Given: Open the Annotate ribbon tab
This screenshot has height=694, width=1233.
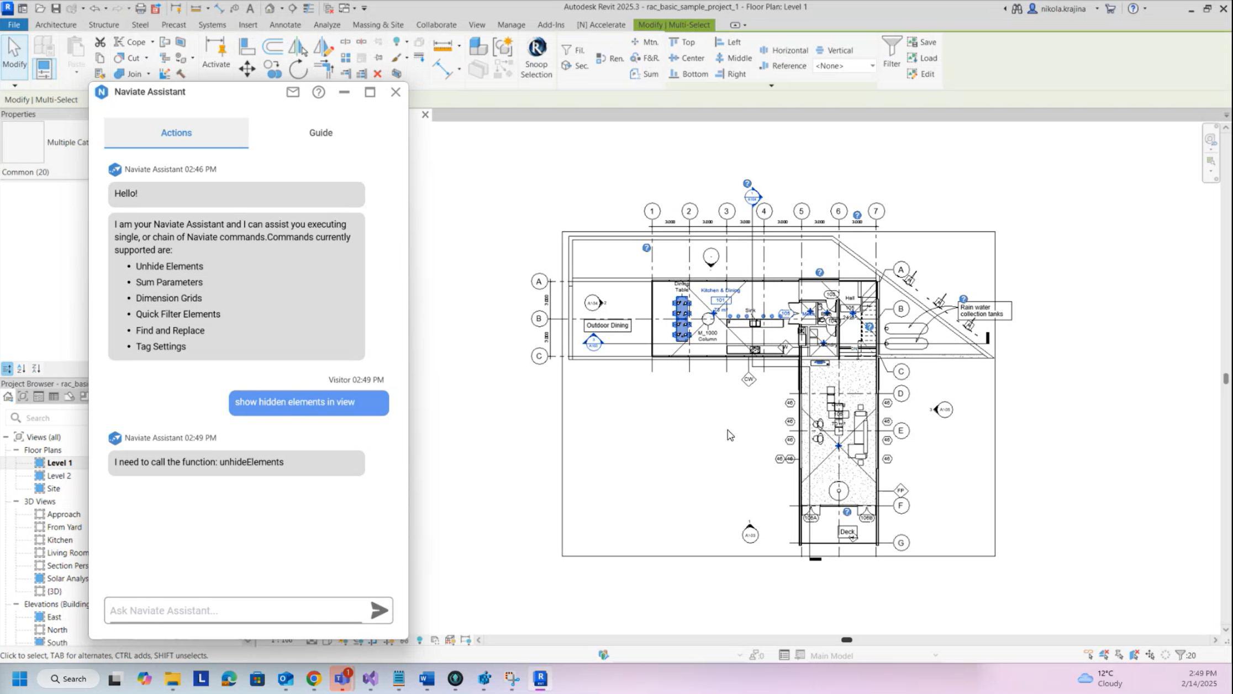Looking at the screenshot, I should click(284, 25).
